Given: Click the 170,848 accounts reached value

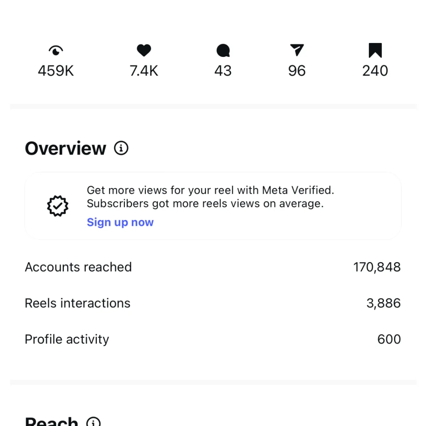Looking at the screenshot, I should [x=377, y=267].
